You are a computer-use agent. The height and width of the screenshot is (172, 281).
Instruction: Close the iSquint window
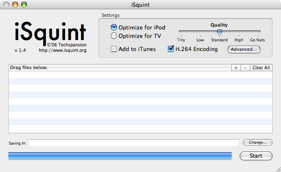click(x=6, y=5)
